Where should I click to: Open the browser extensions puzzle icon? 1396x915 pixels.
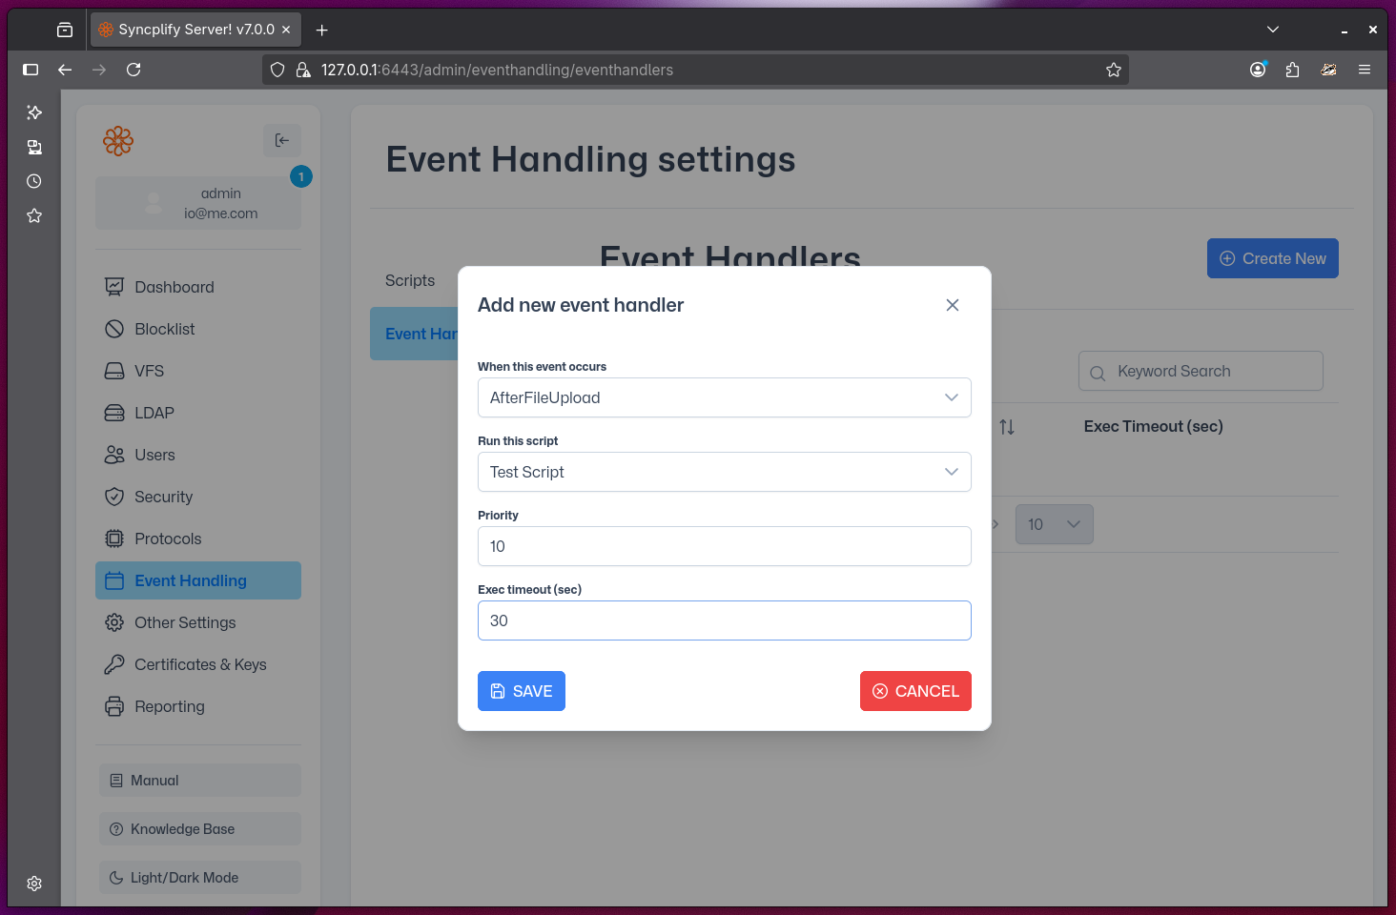pos(1292,69)
